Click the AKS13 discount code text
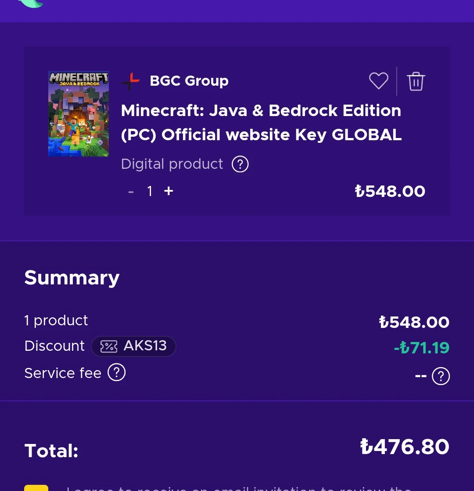Screen dimensions: 474x491 tap(145, 346)
